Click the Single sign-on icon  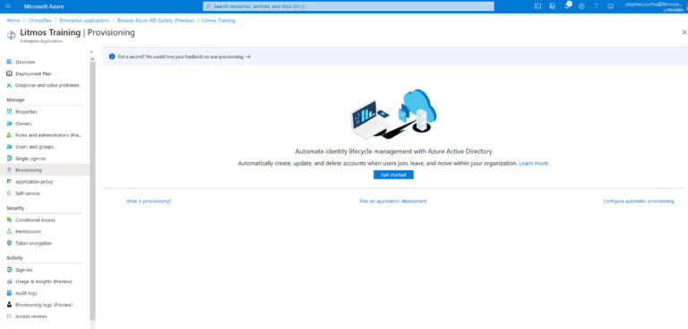[x=9, y=158]
